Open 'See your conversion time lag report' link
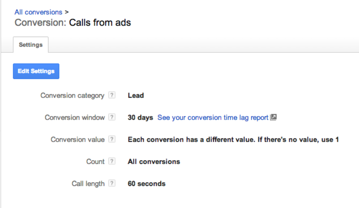 coord(213,117)
